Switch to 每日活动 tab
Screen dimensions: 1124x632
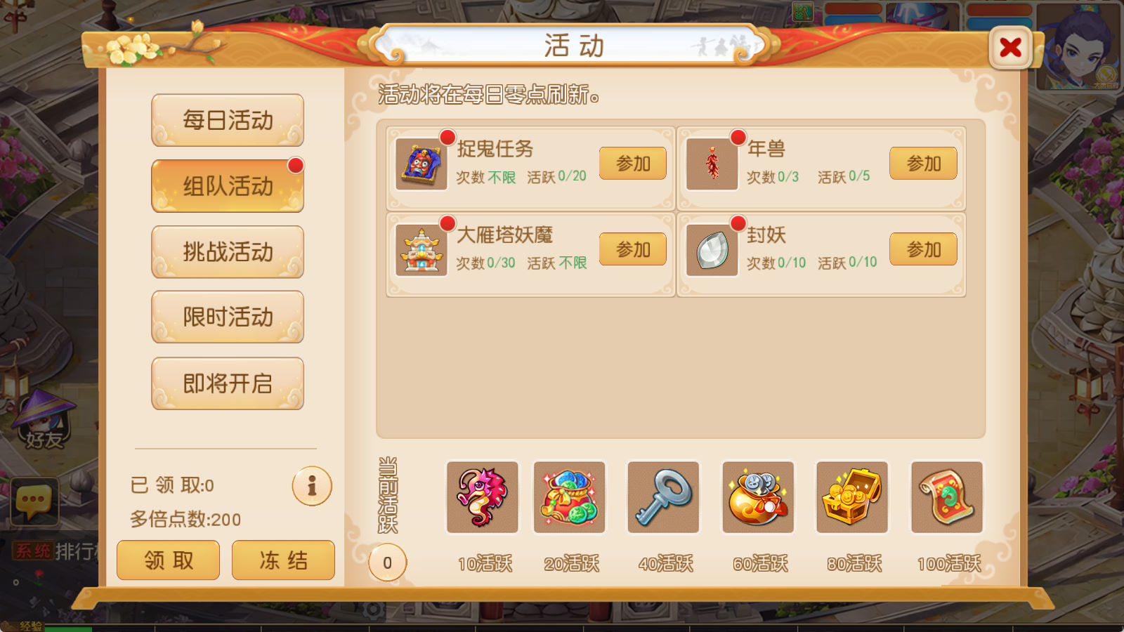228,120
